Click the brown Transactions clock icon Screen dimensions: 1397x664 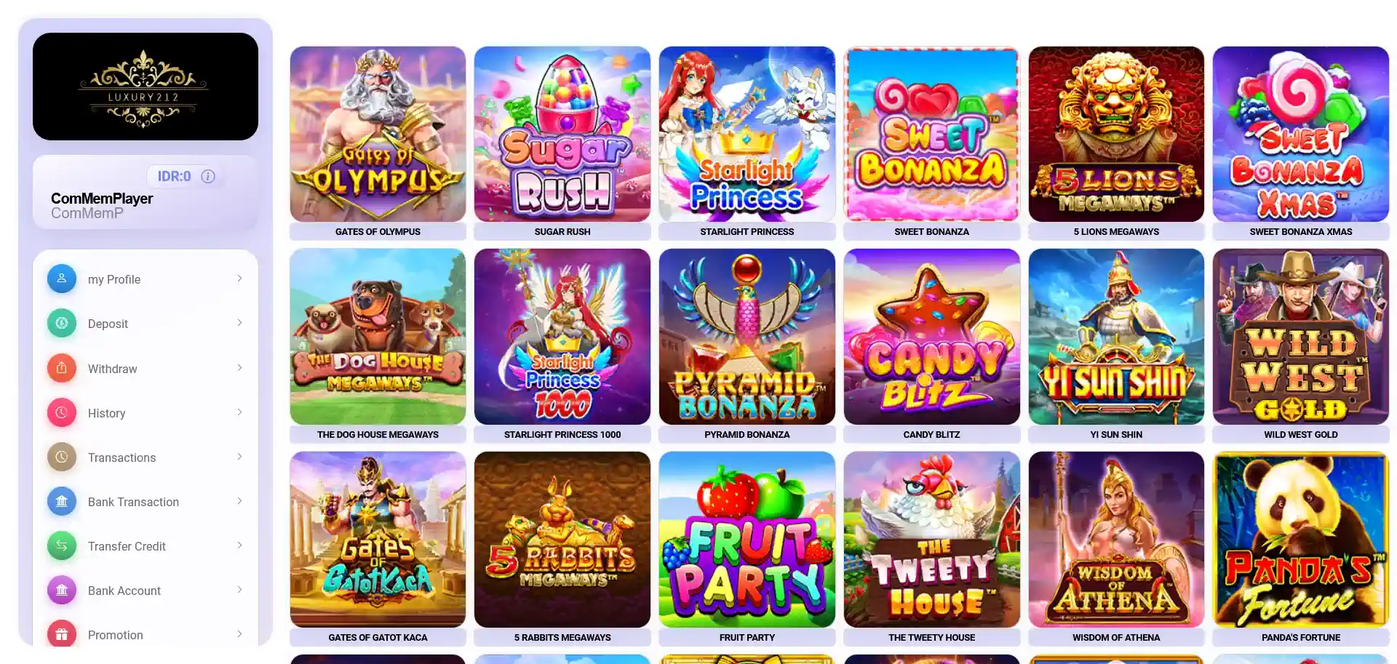(62, 457)
